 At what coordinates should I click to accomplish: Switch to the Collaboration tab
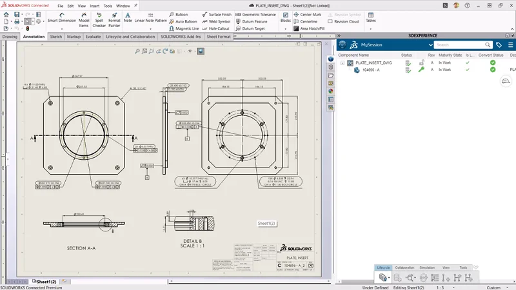coord(404,267)
